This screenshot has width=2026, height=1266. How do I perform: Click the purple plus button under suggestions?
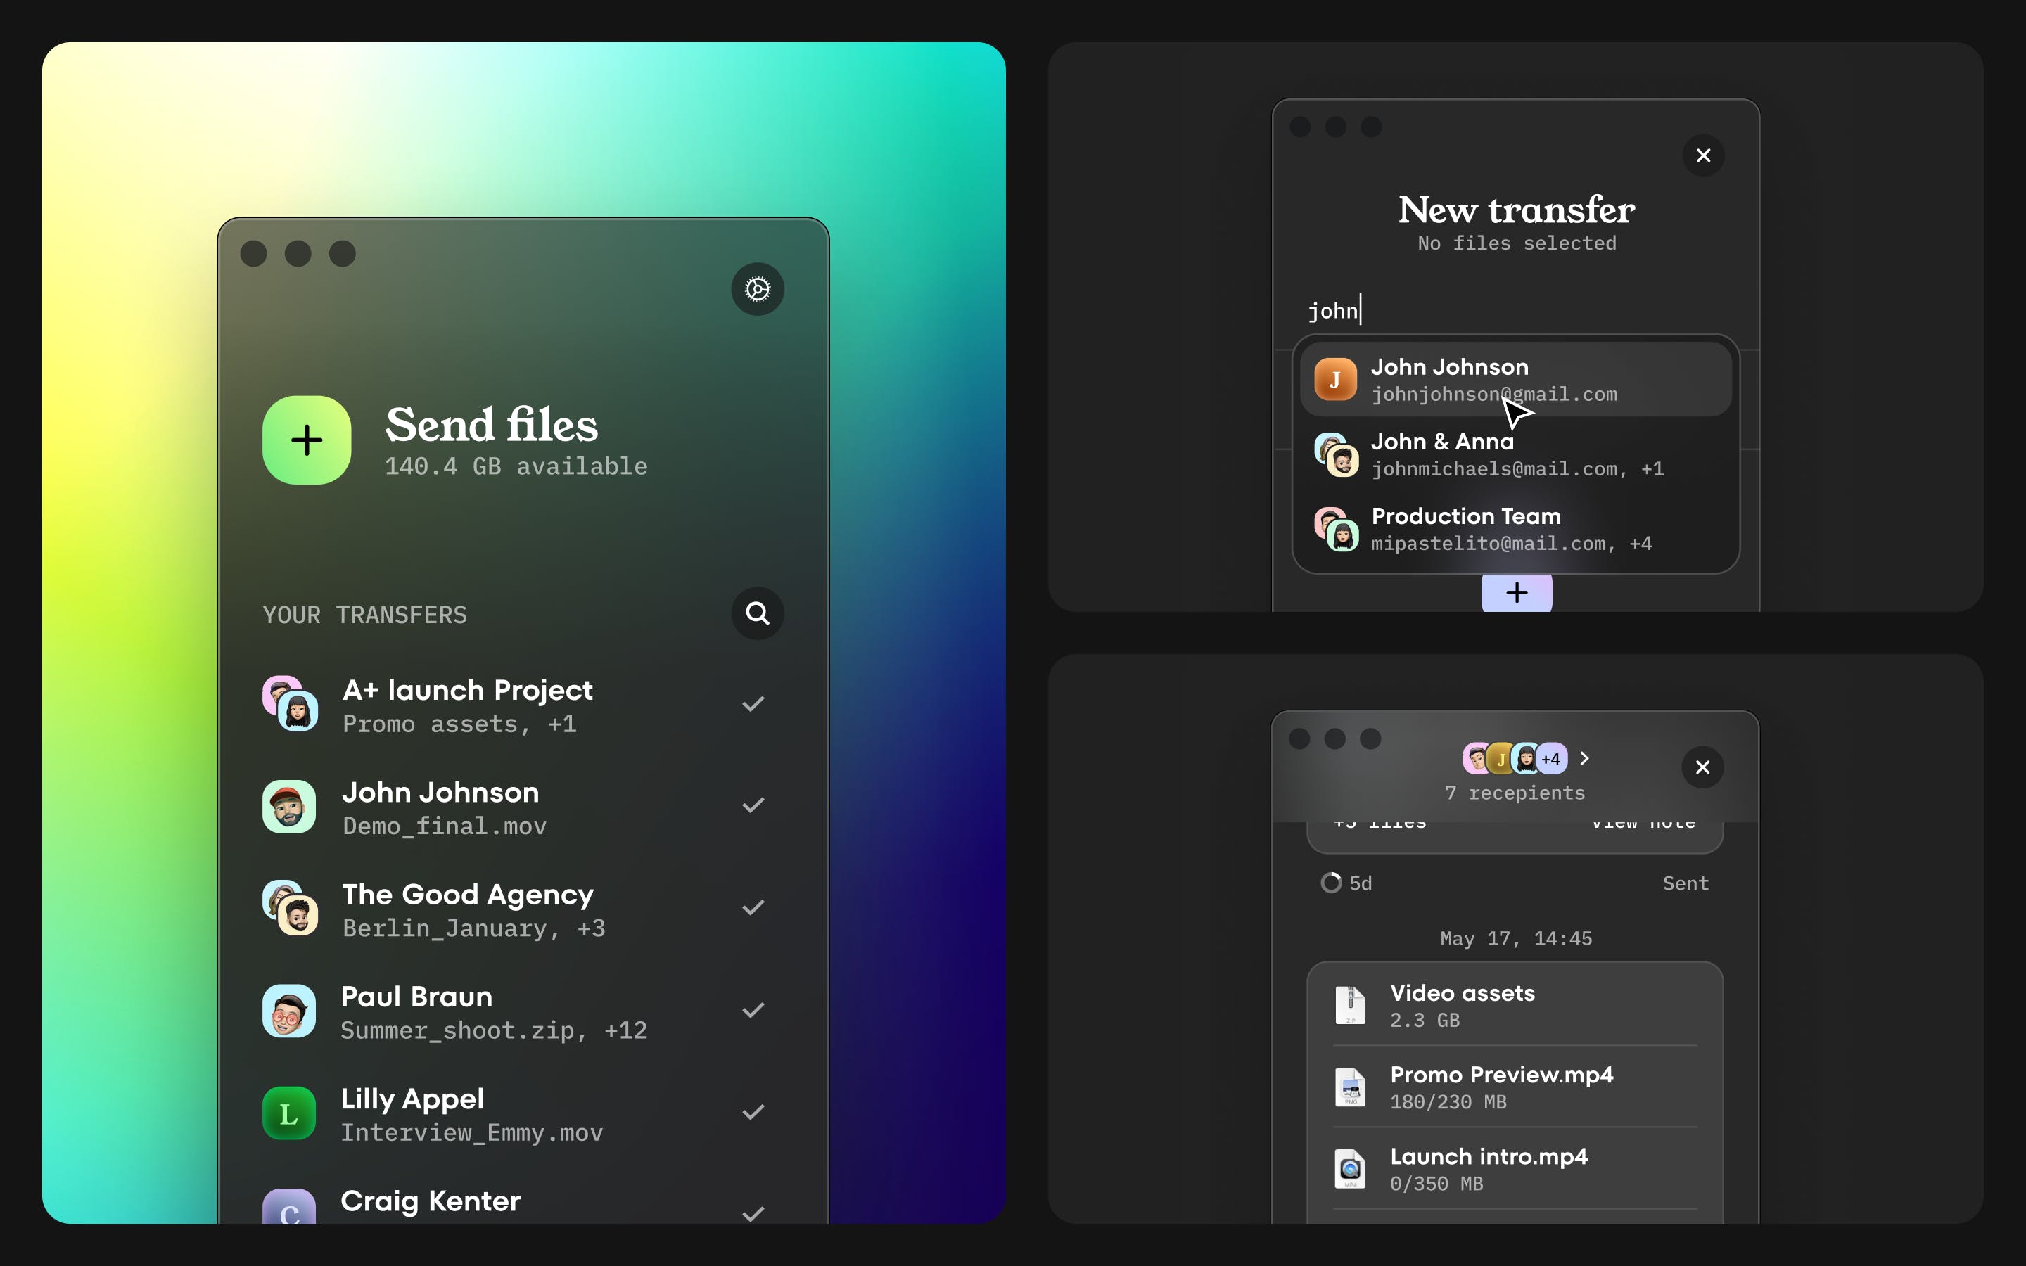click(1516, 593)
